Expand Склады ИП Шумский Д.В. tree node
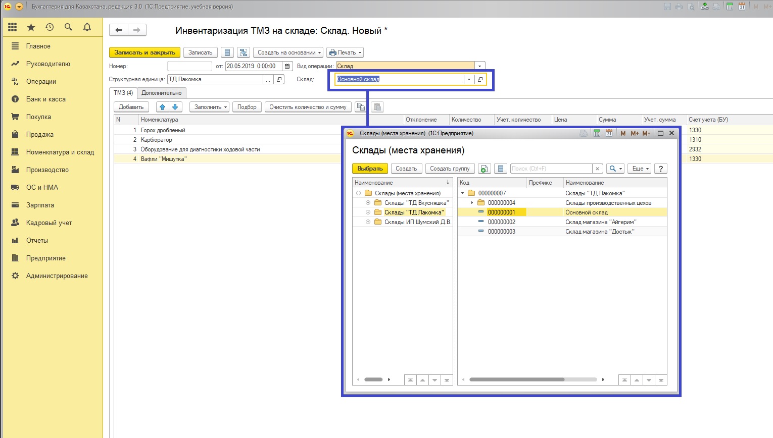 [368, 222]
